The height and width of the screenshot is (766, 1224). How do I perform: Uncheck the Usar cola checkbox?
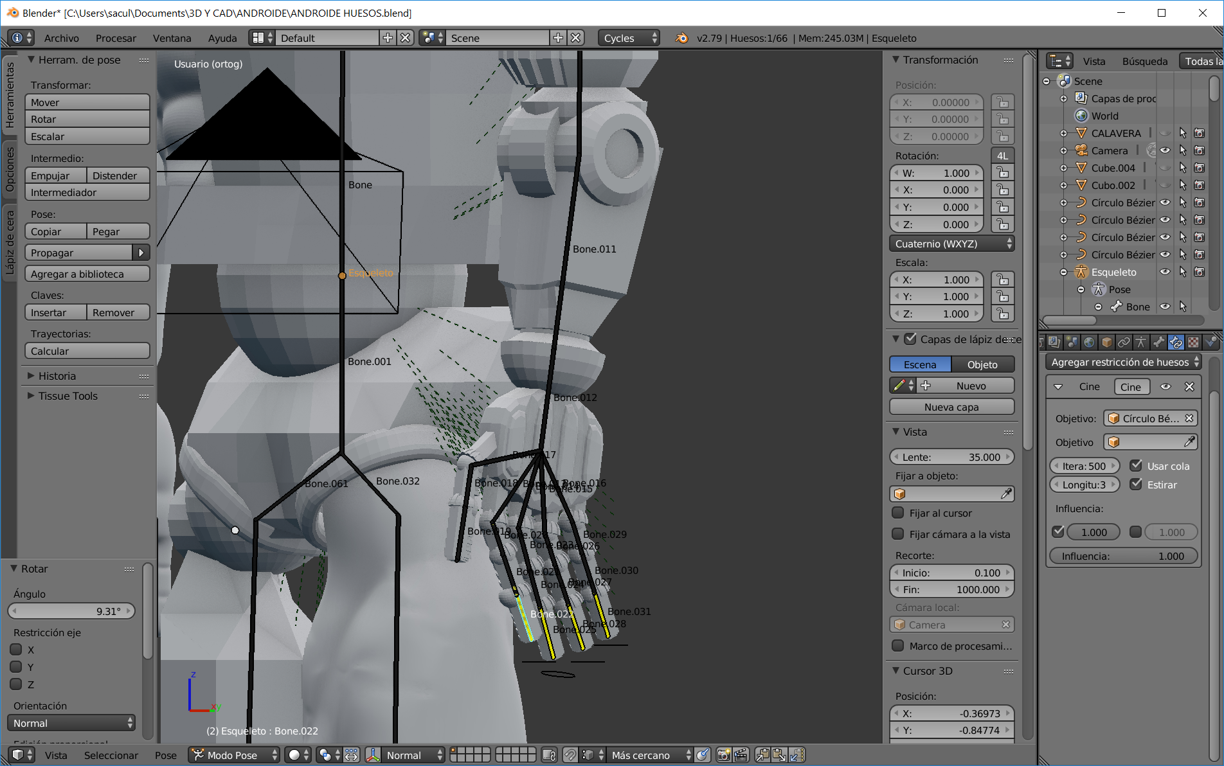point(1136,466)
